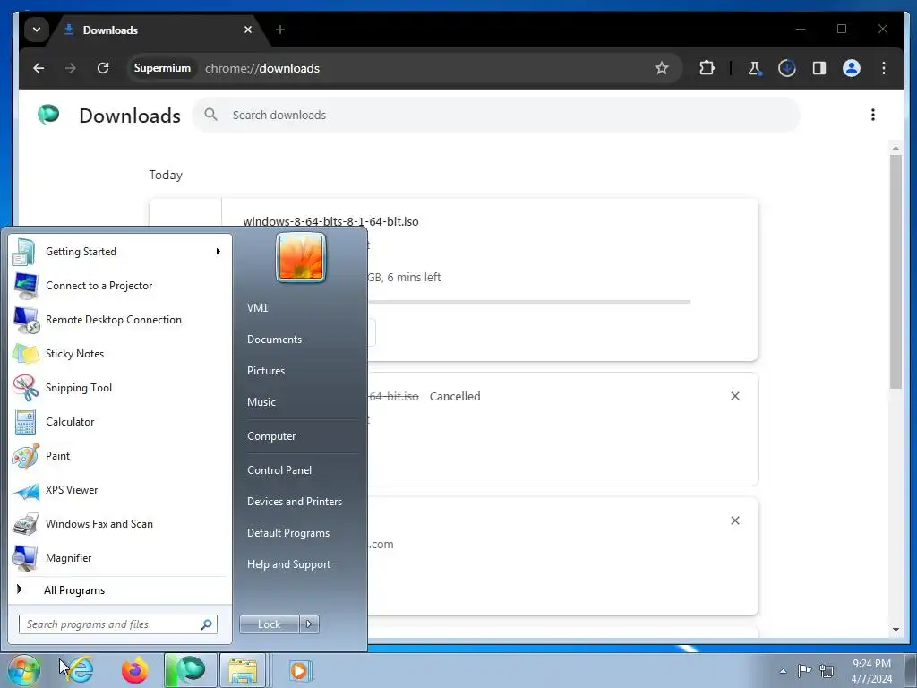Open a new tab
This screenshot has width=917, height=688.
click(280, 30)
